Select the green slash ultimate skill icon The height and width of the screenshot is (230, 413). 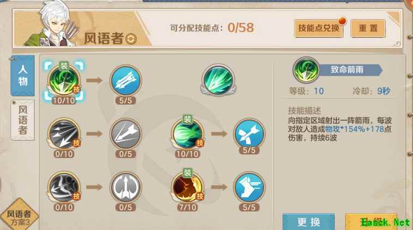(x=218, y=80)
